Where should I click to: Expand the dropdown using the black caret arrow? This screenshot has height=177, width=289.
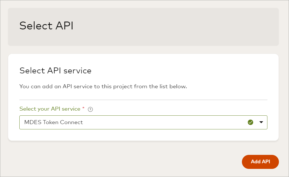click(x=261, y=122)
